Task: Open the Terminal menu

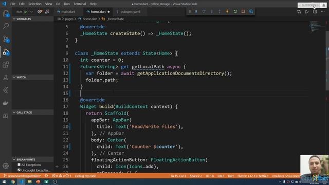Action: [x=80, y=4]
